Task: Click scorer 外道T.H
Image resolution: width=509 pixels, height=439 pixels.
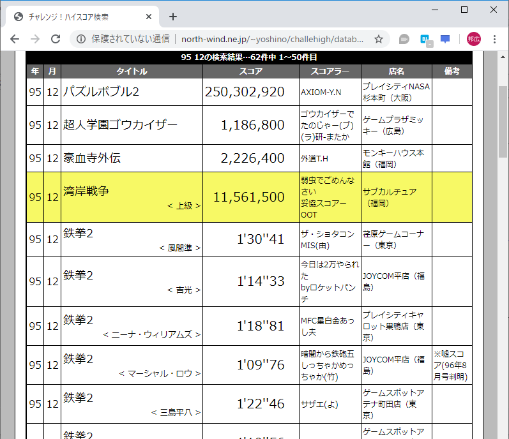Action: click(314, 159)
